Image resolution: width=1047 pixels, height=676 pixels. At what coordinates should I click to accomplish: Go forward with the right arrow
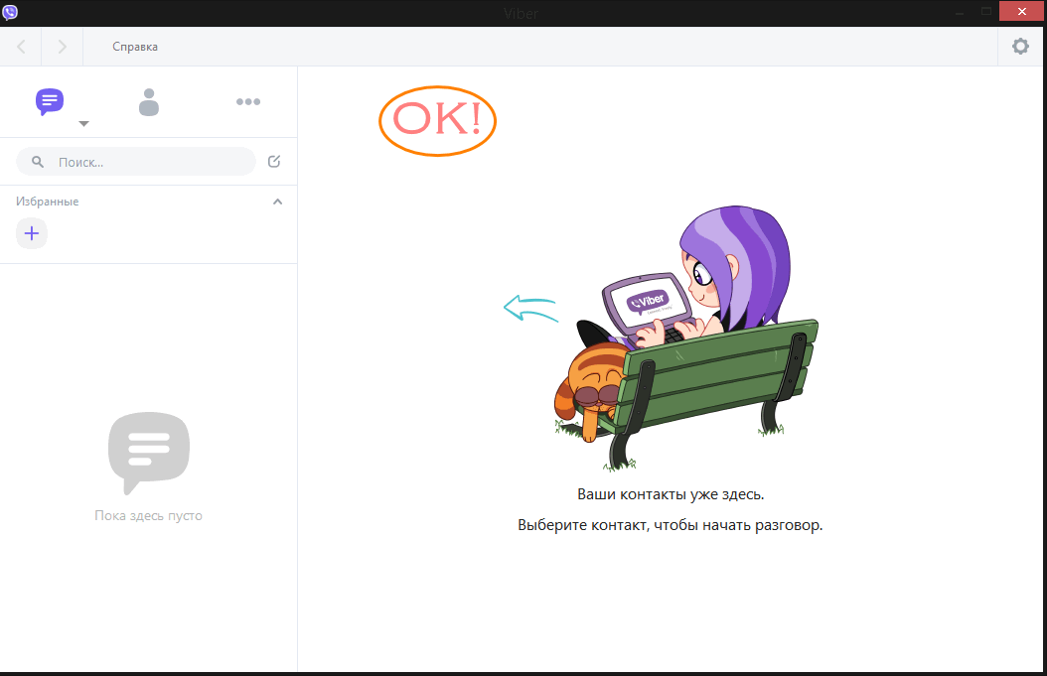tap(63, 46)
